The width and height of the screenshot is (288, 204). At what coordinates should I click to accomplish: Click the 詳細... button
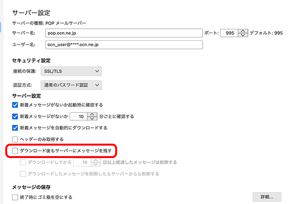pos(267,197)
